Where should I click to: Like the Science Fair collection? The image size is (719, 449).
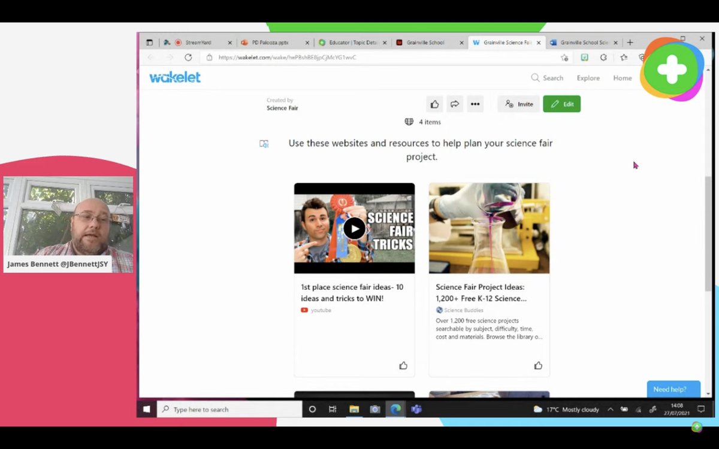434,104
